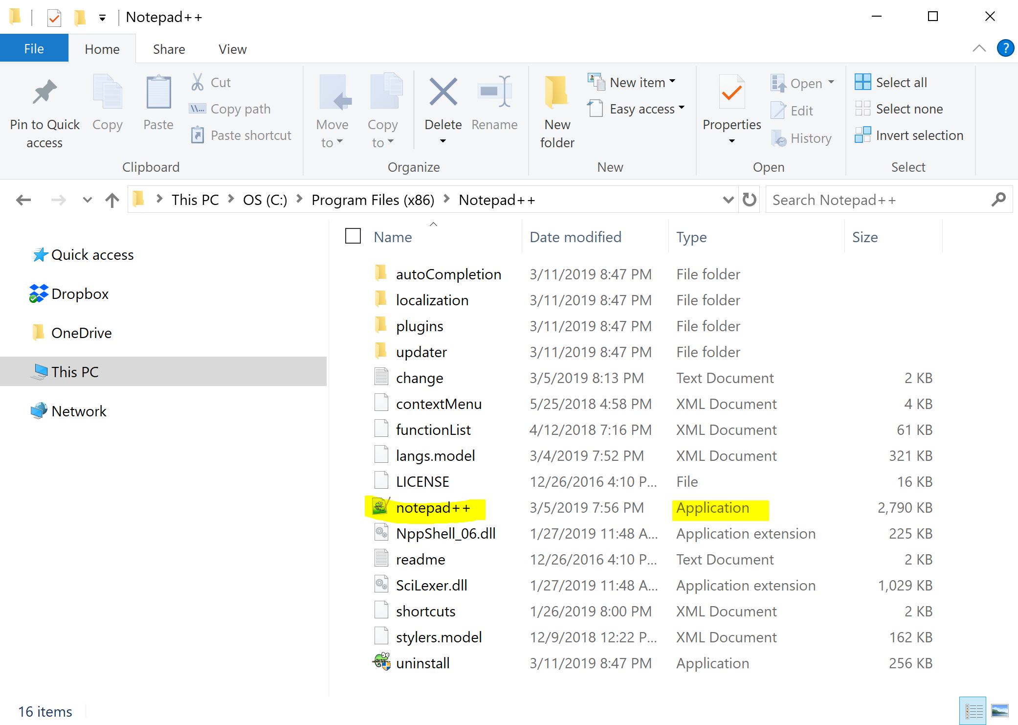Click the blue Help question mark icon
The image size is (1018, 725).
coord(1005,48)
